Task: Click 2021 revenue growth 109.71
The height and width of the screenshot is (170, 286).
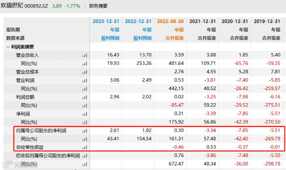Action: [208, 63]
